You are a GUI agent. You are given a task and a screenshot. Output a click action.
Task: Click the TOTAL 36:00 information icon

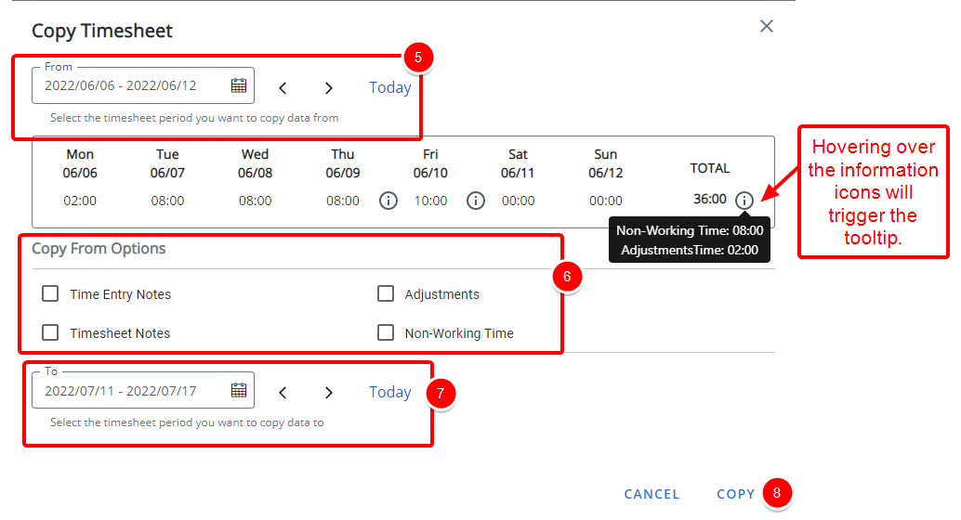(744, 201)
